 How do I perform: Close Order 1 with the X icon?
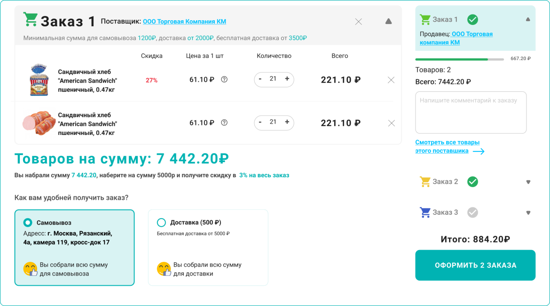[358, 22]
